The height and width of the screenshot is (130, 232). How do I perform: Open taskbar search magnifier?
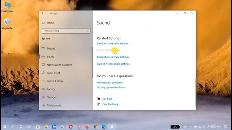pyautogui.click(x=13, y=127)
